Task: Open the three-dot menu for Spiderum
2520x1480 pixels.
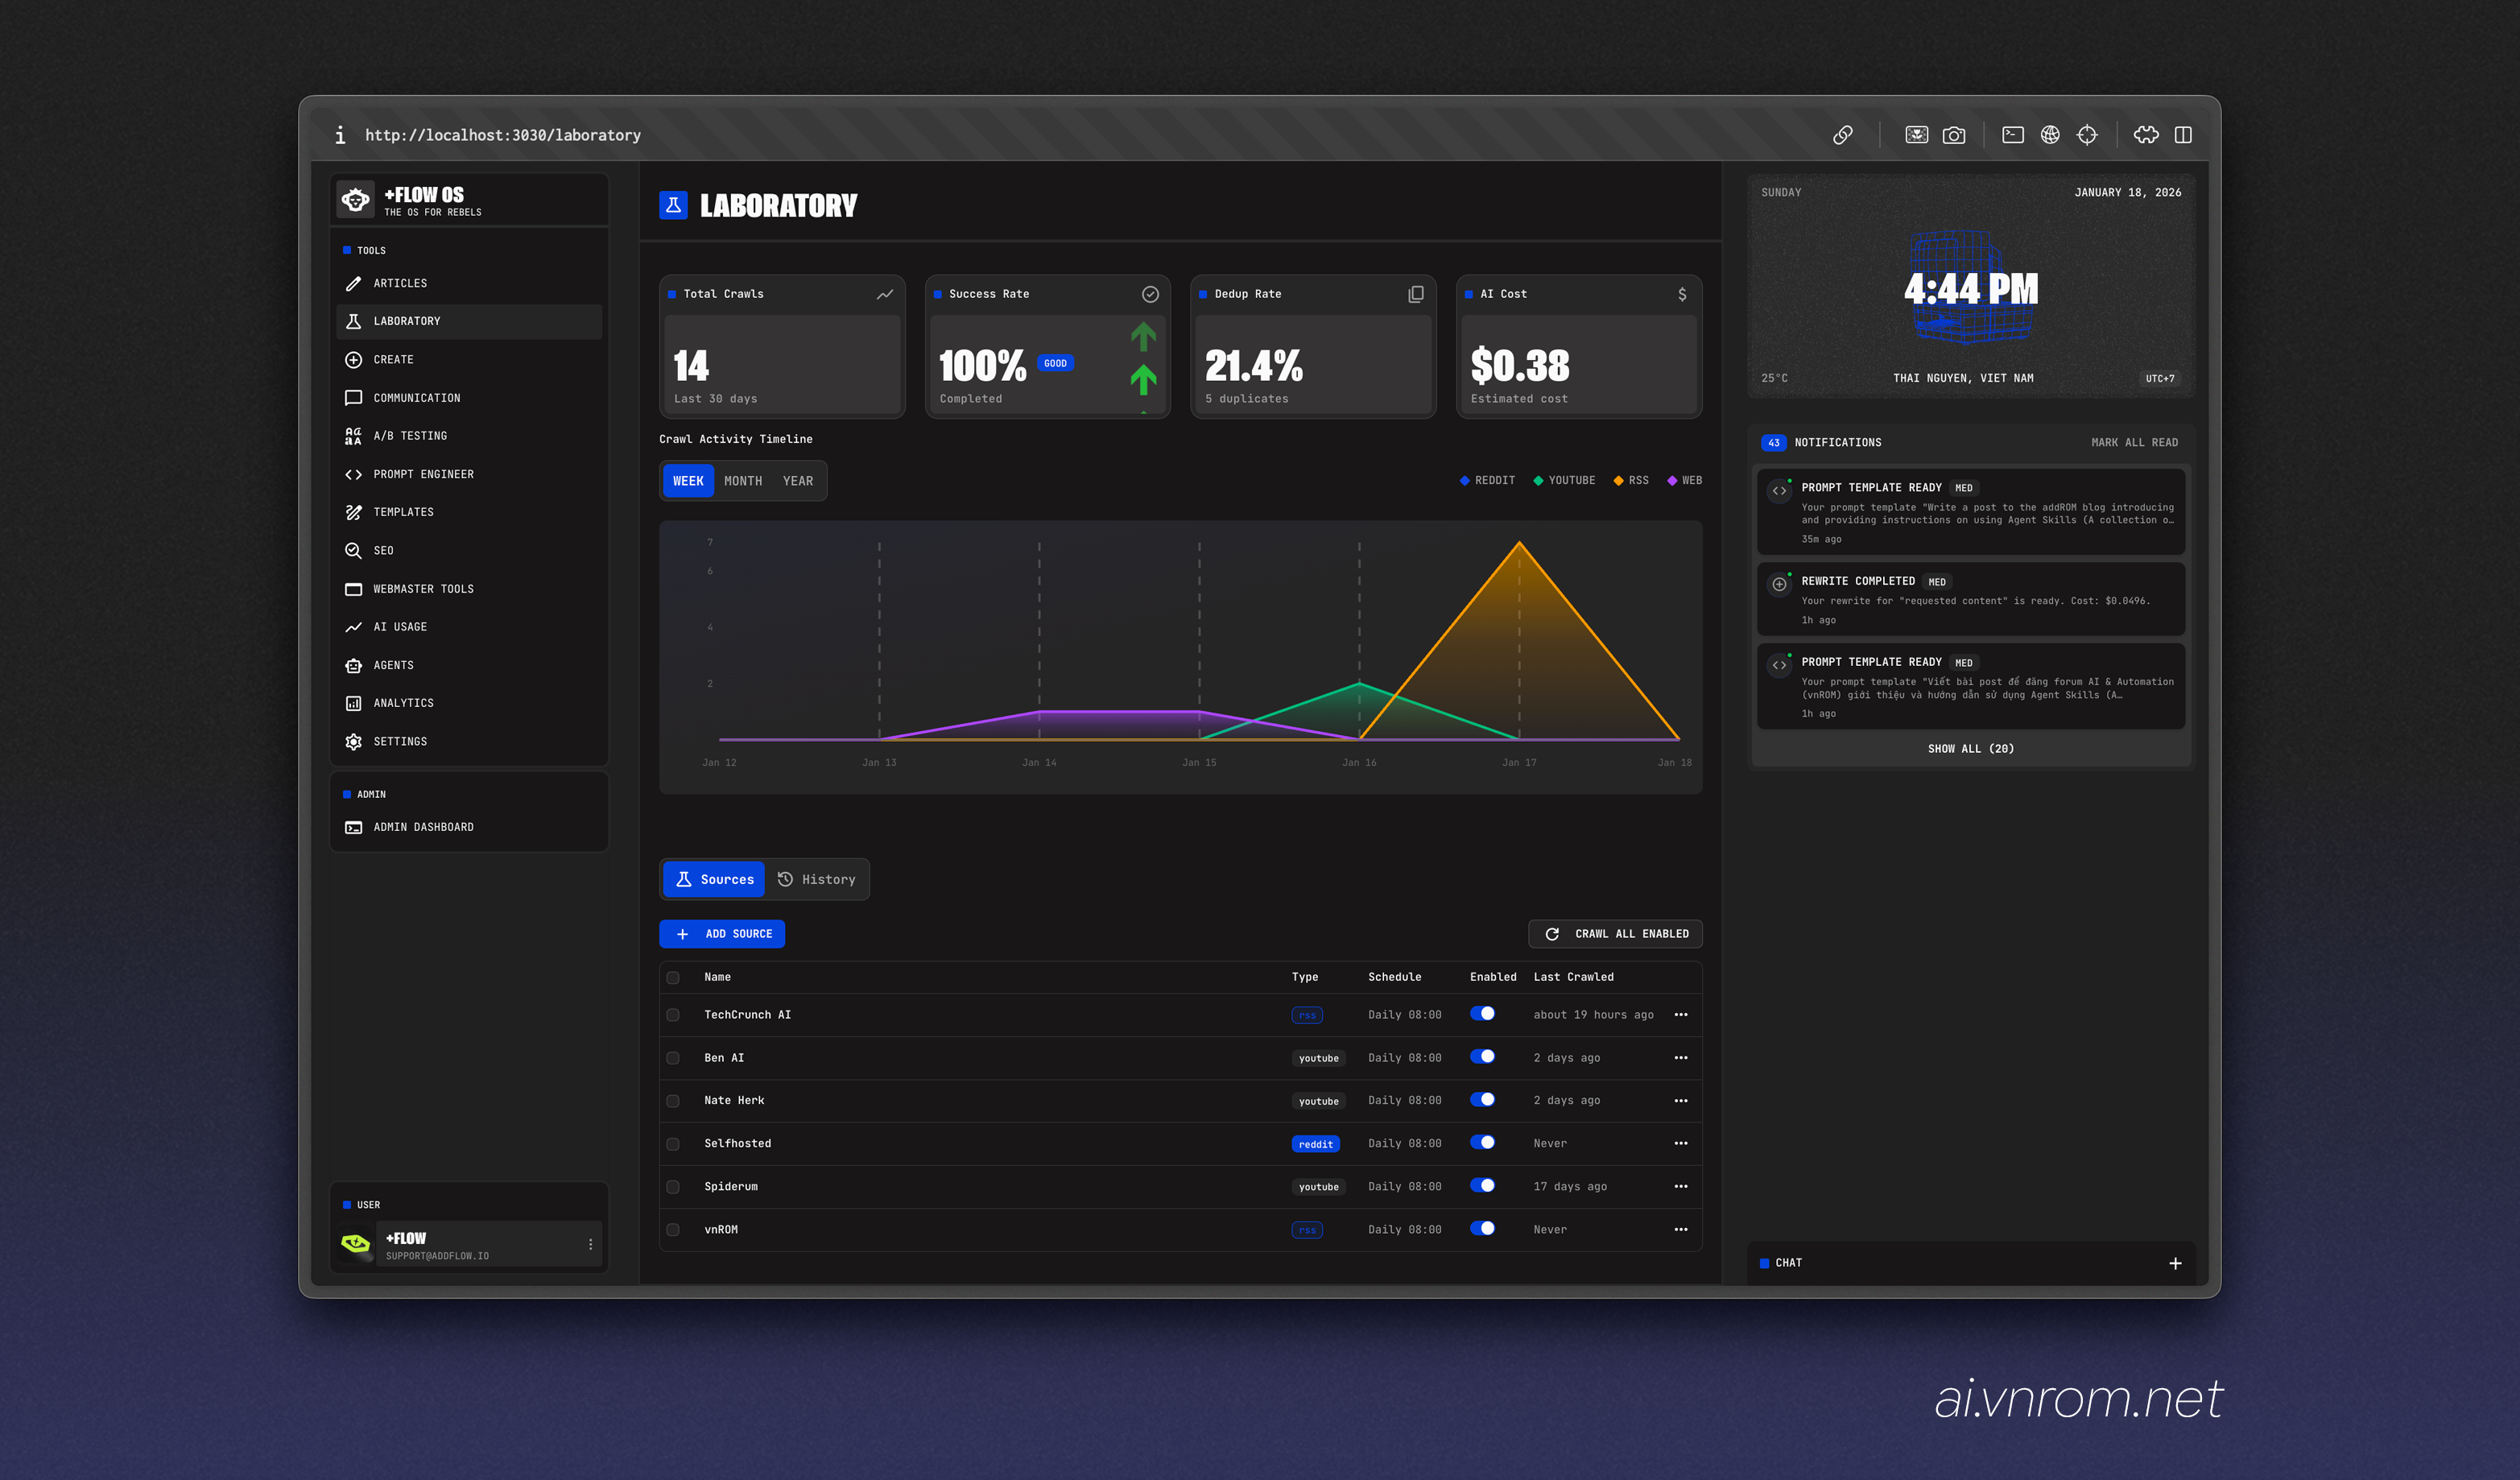Action: 1680,1187
